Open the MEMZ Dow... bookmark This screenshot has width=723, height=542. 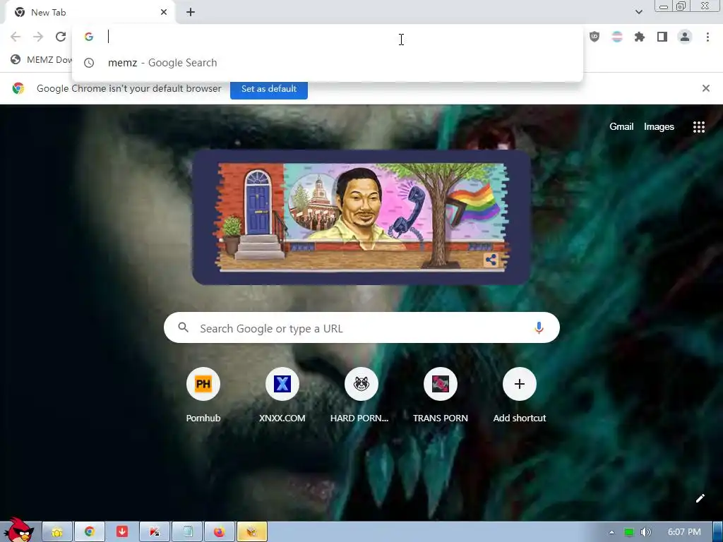click(42, 59)
